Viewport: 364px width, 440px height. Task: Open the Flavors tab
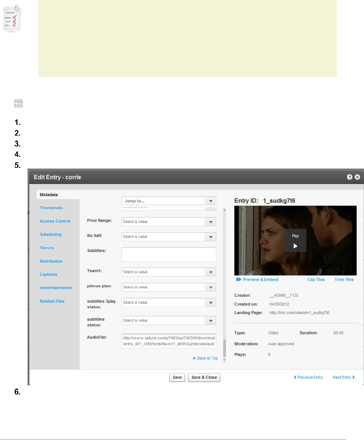point(47,248)
